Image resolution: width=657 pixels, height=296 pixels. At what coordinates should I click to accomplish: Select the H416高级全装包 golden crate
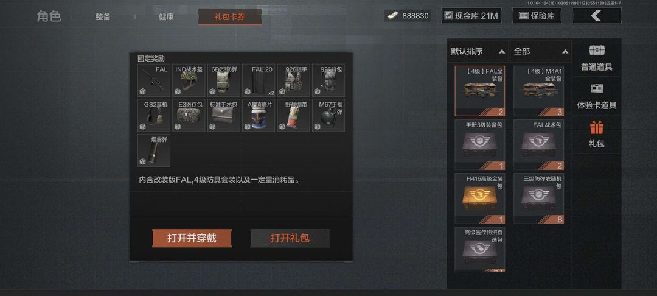coord(480,199)
